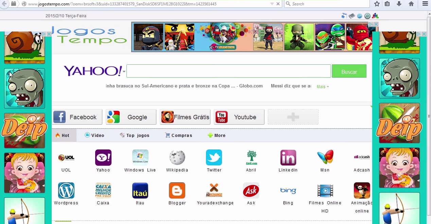This screenshot has width=431, height=224.
Task: Open the Linkedin icon
Action: (x=288, y=158)
